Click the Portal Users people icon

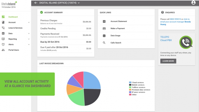3,50
